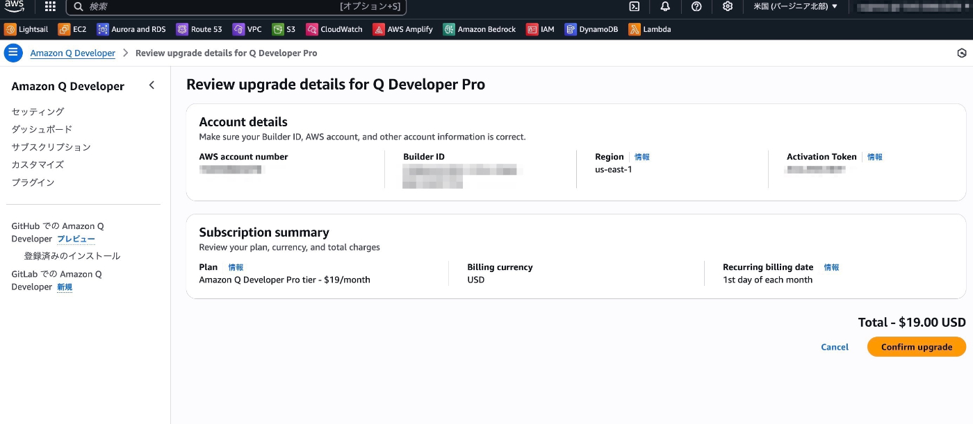The image size is (973, 424).
Task: Open セッティング in sidebar
Action: pyautogui.click(x=38, y=112)
